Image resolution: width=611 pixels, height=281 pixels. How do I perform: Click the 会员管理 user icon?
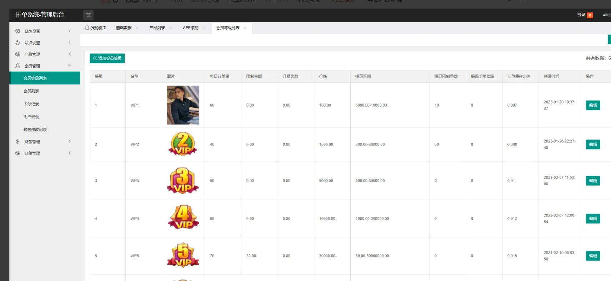[18, 66]
